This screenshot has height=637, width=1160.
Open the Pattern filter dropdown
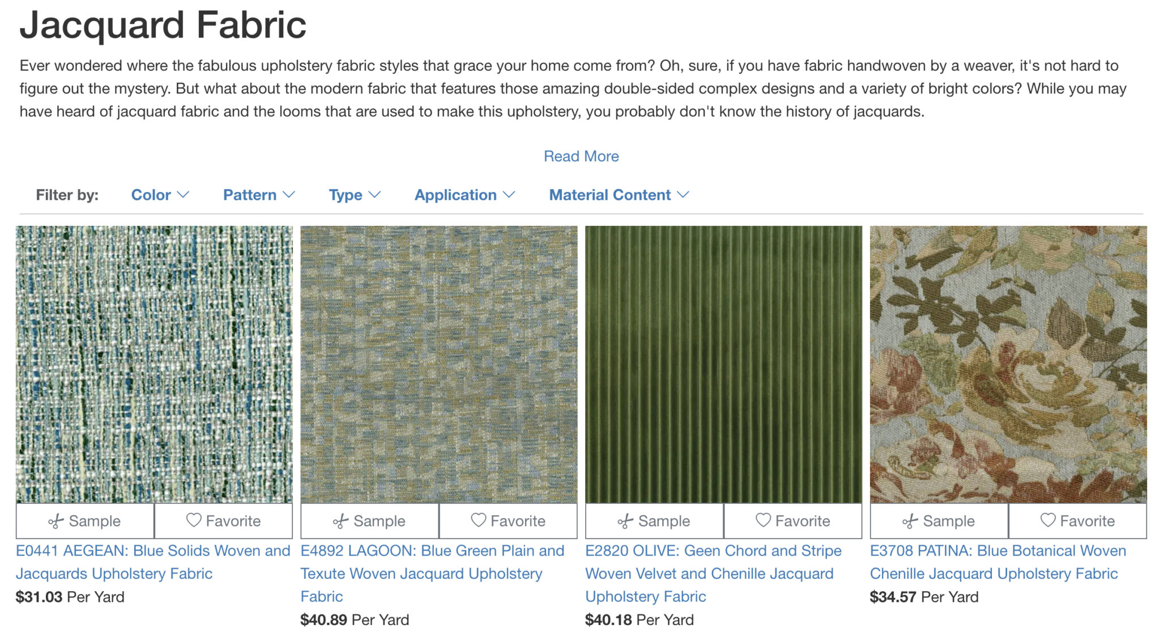(x=259, y=195)
